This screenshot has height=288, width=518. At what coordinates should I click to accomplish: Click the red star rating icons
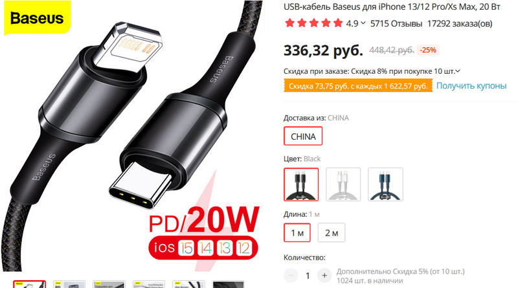314,23
